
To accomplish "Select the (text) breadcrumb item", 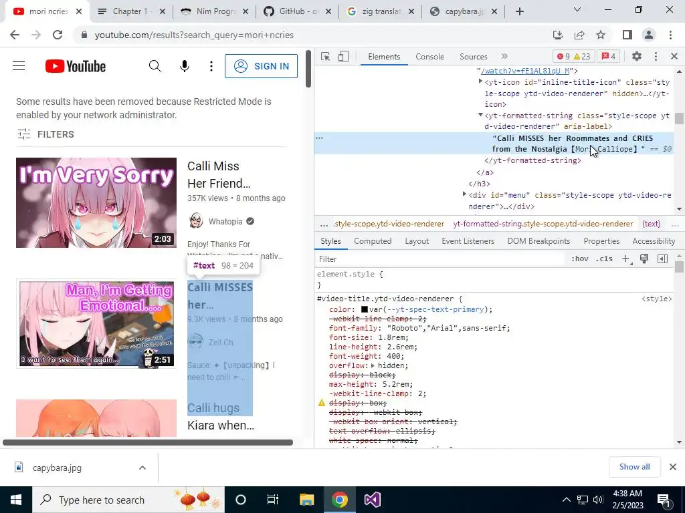I will (651, 224).
